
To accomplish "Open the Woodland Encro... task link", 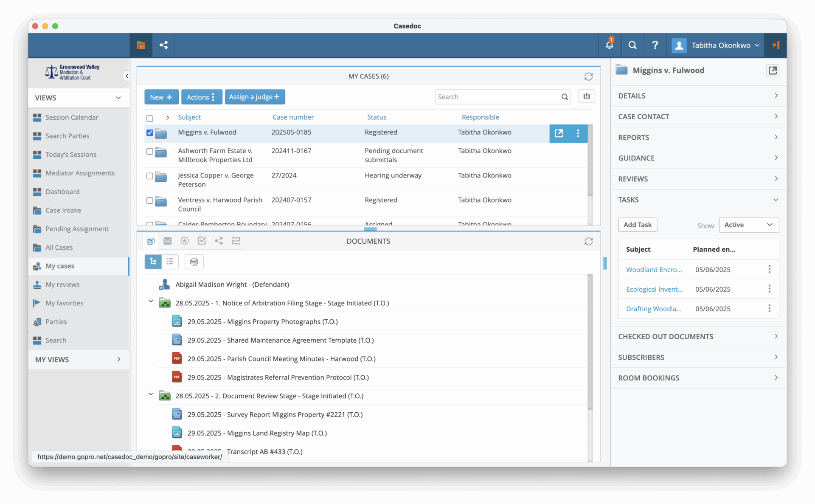I will point(654,270).
